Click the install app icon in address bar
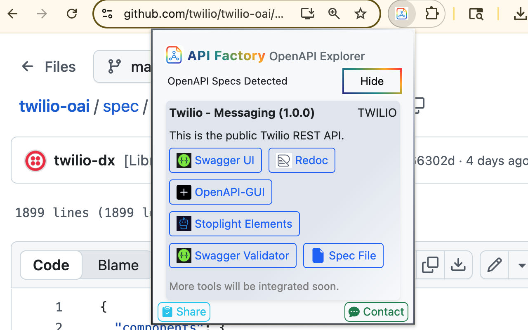Image resolution: width=528 pixels, height=330 pixels. pos(308,14)
